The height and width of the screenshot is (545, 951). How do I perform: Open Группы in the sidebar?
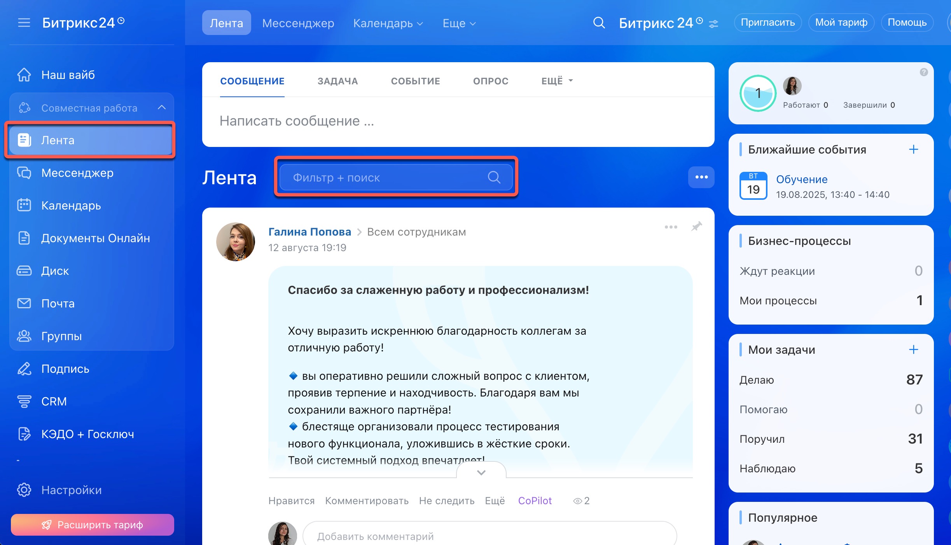92,336
